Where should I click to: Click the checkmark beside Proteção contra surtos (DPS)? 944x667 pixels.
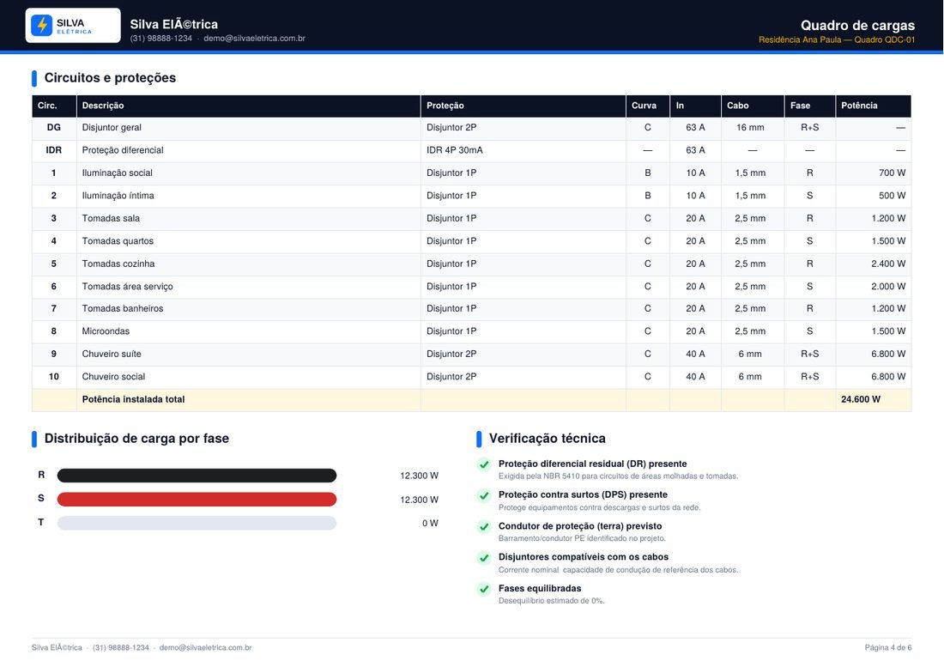(484, 495)
